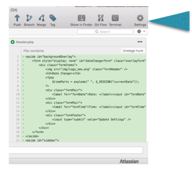This screenshot has height=172, width=192.
Task: Select line 10 formDate label code
Action: click(x=99, y=94)
